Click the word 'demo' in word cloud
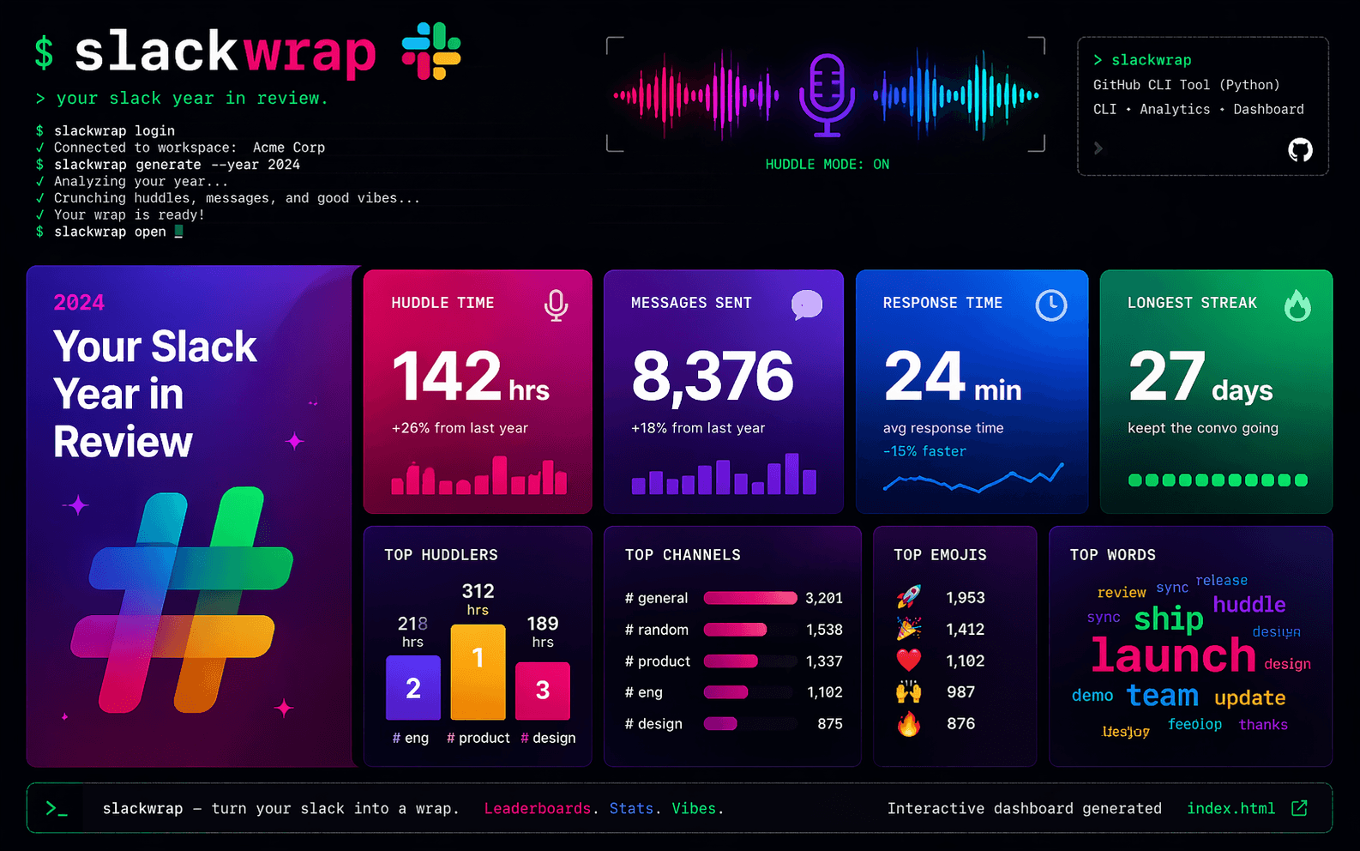Screen dimensions: 1360x851 click(1092, 696)
